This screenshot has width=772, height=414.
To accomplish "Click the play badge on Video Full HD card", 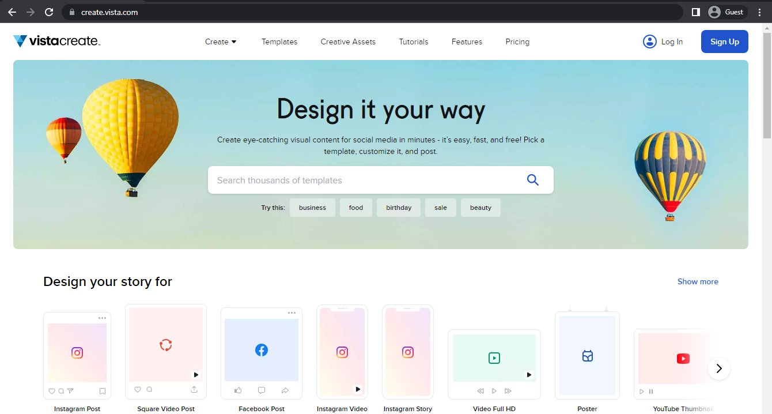I will pyautogui.click(x=529, y=375).
